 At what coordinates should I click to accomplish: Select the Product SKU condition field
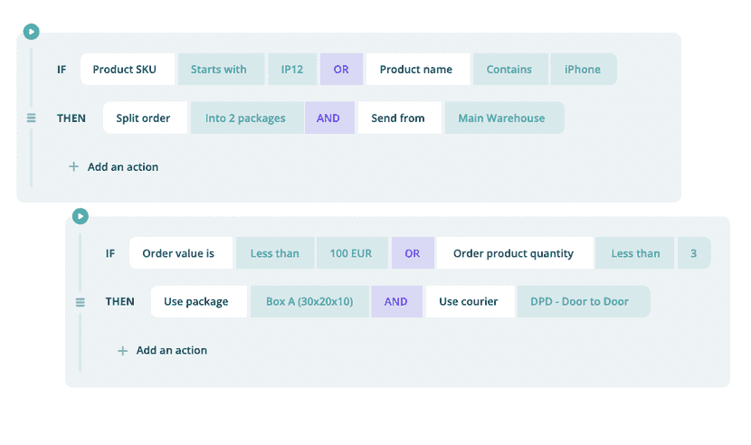tap(127, 70)
